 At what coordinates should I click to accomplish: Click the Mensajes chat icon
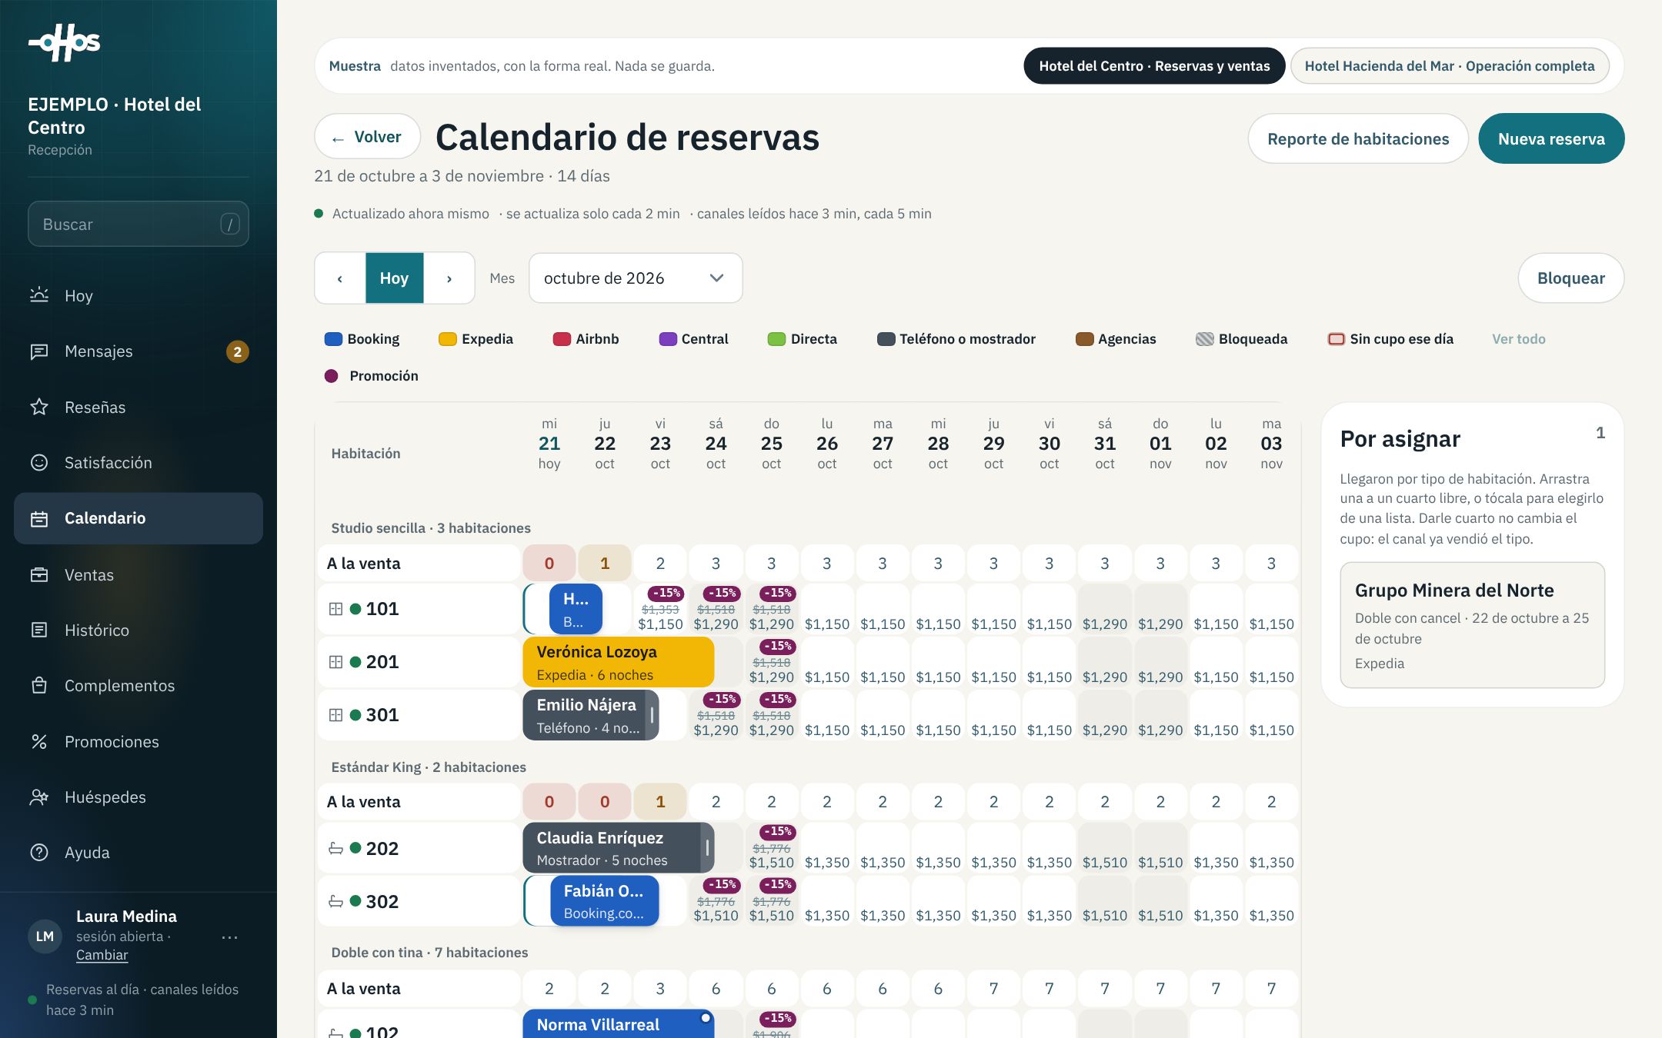pos(39,351)
